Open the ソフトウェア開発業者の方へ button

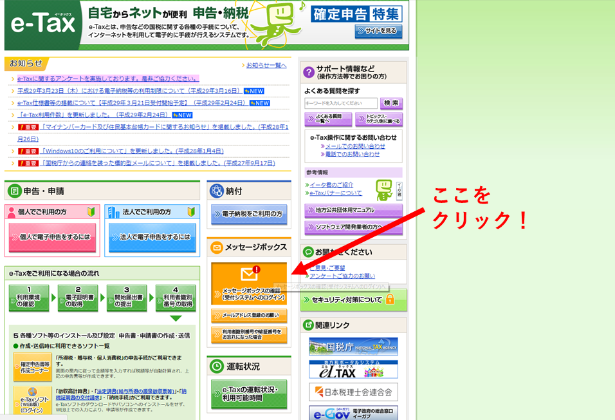pos(353,227)
